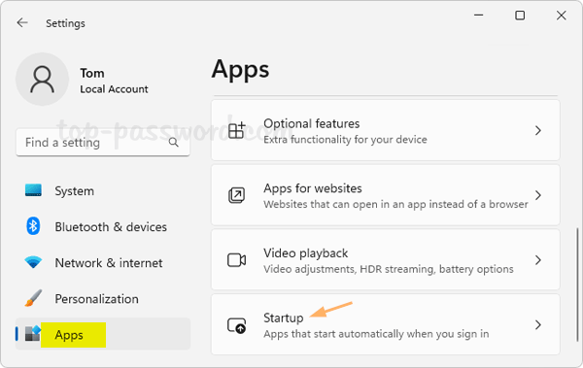Click the vertical scrollbar thumb
This screenshot has height=368, width=583.
(577, 284)
